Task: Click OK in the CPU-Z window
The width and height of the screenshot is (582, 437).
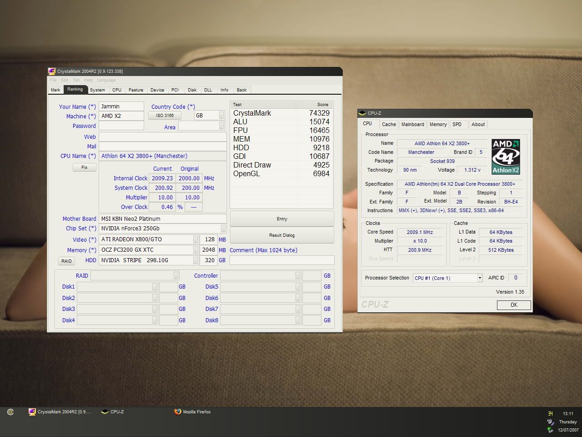Action: (x=514, y=305)
